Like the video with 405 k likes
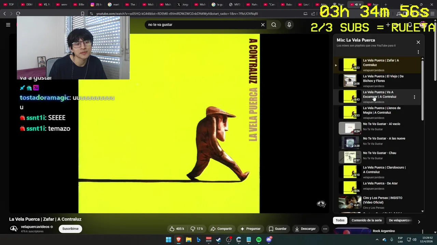437x245 pixels. 177,229
